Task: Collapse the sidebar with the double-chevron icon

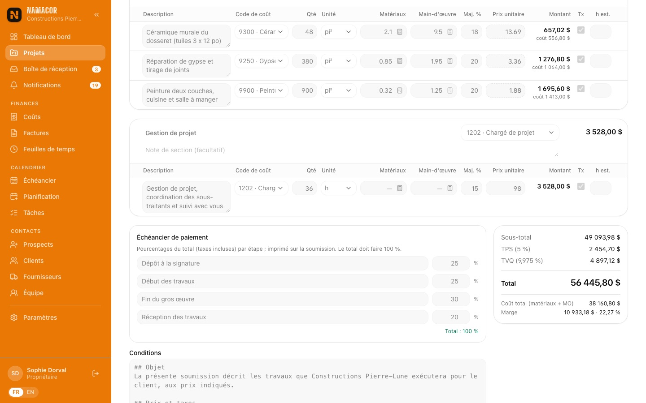Action: tap(96, 15)
